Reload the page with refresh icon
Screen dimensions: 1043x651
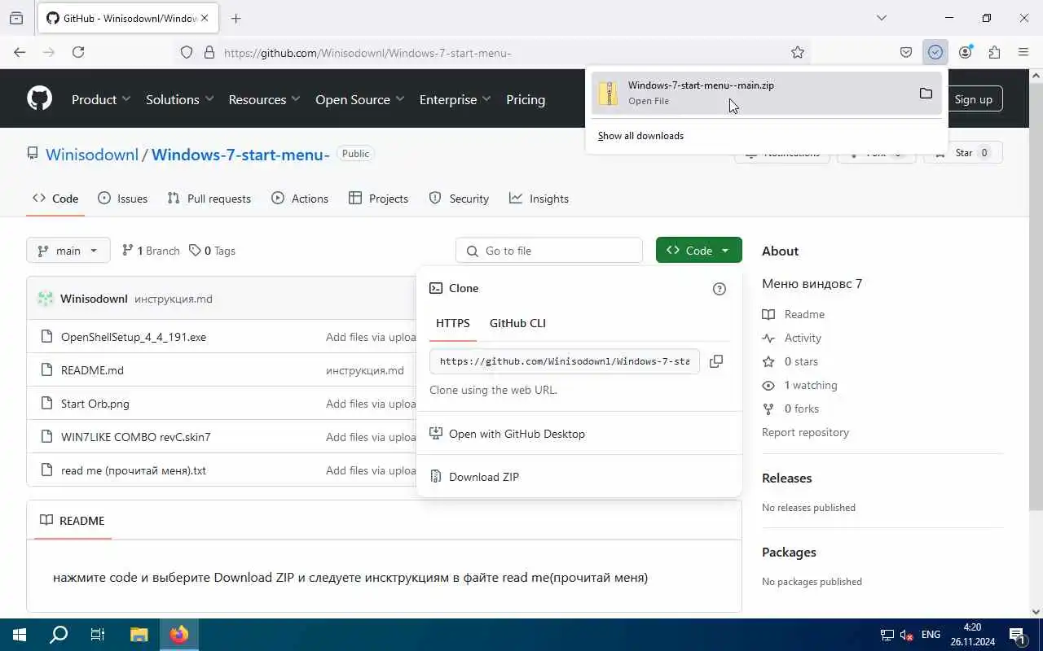click(78, 52)
